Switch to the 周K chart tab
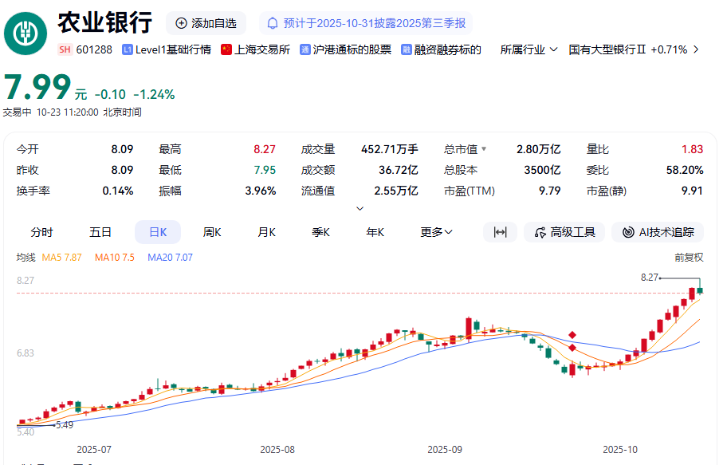The image size is (723, 465). click(212, 232)
